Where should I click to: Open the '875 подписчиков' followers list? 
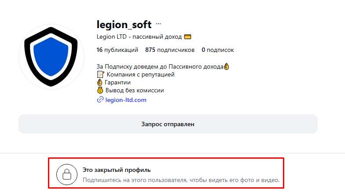(x=170, y=50)
